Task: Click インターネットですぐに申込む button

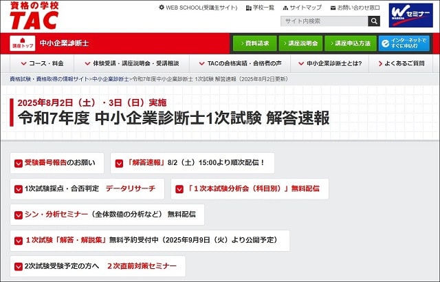Action: tap(404, 43)
